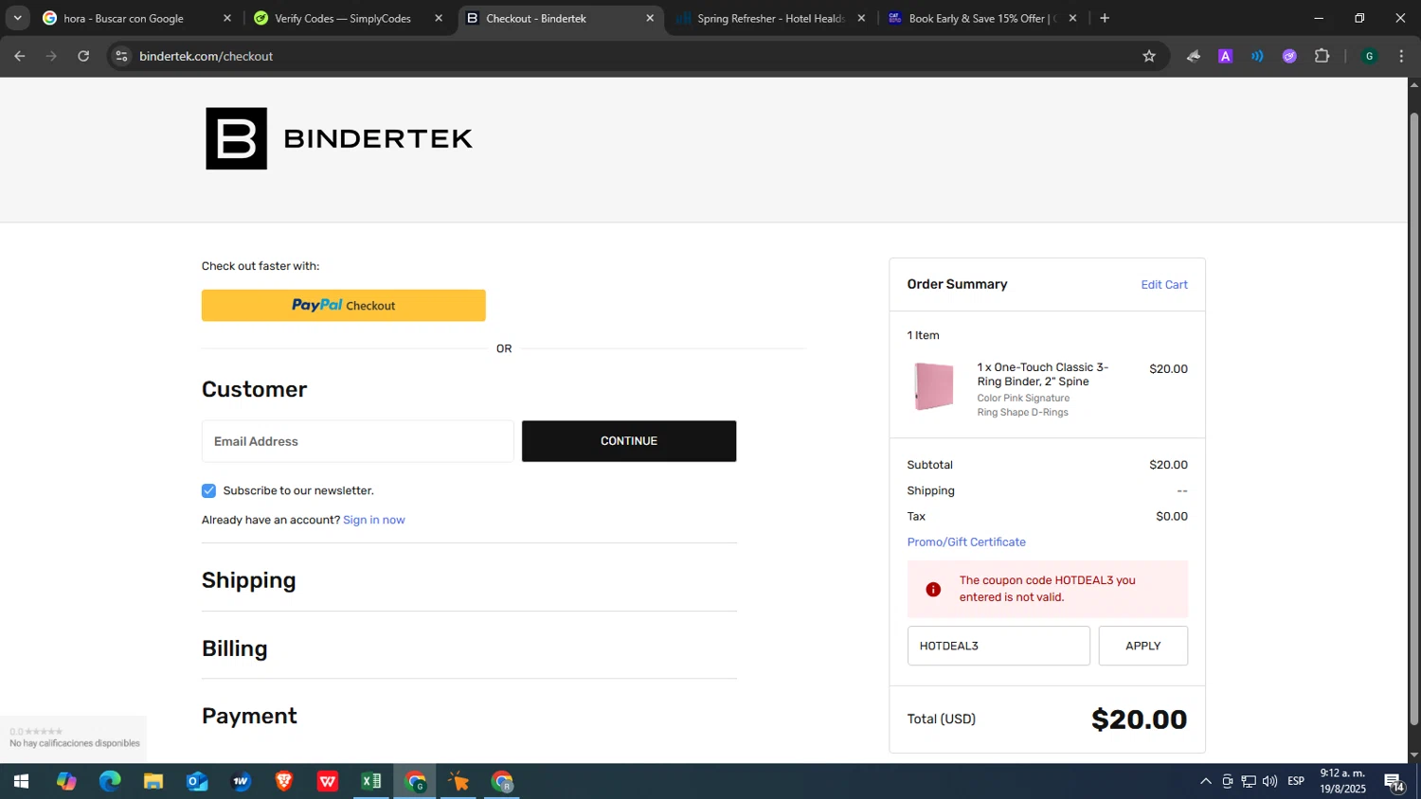The width and height of the screenshot is (1421, 799).
Task: Click the browser forward arrow
Action: 51,56
